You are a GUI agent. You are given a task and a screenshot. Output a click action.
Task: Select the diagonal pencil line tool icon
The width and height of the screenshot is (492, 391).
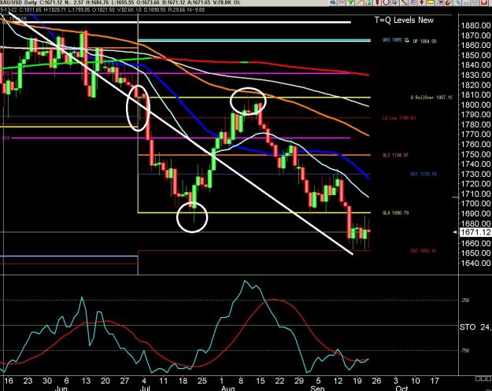click(404, 2)
